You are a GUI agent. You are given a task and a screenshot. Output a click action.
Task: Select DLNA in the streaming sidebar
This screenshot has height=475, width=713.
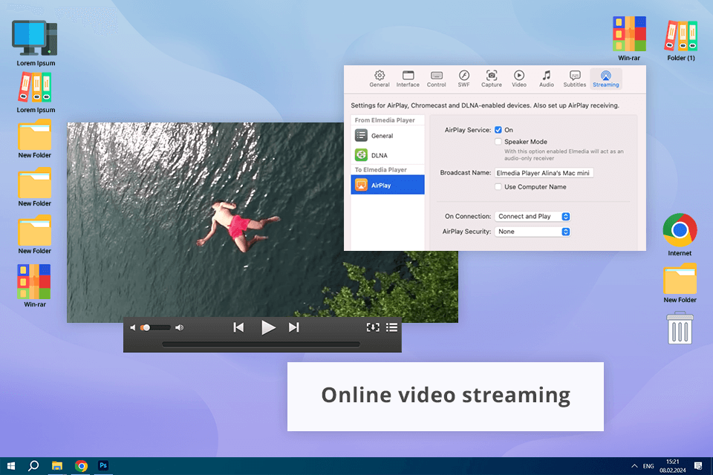388,155
